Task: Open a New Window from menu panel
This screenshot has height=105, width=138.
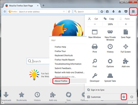Action: (x=95, y=34)
